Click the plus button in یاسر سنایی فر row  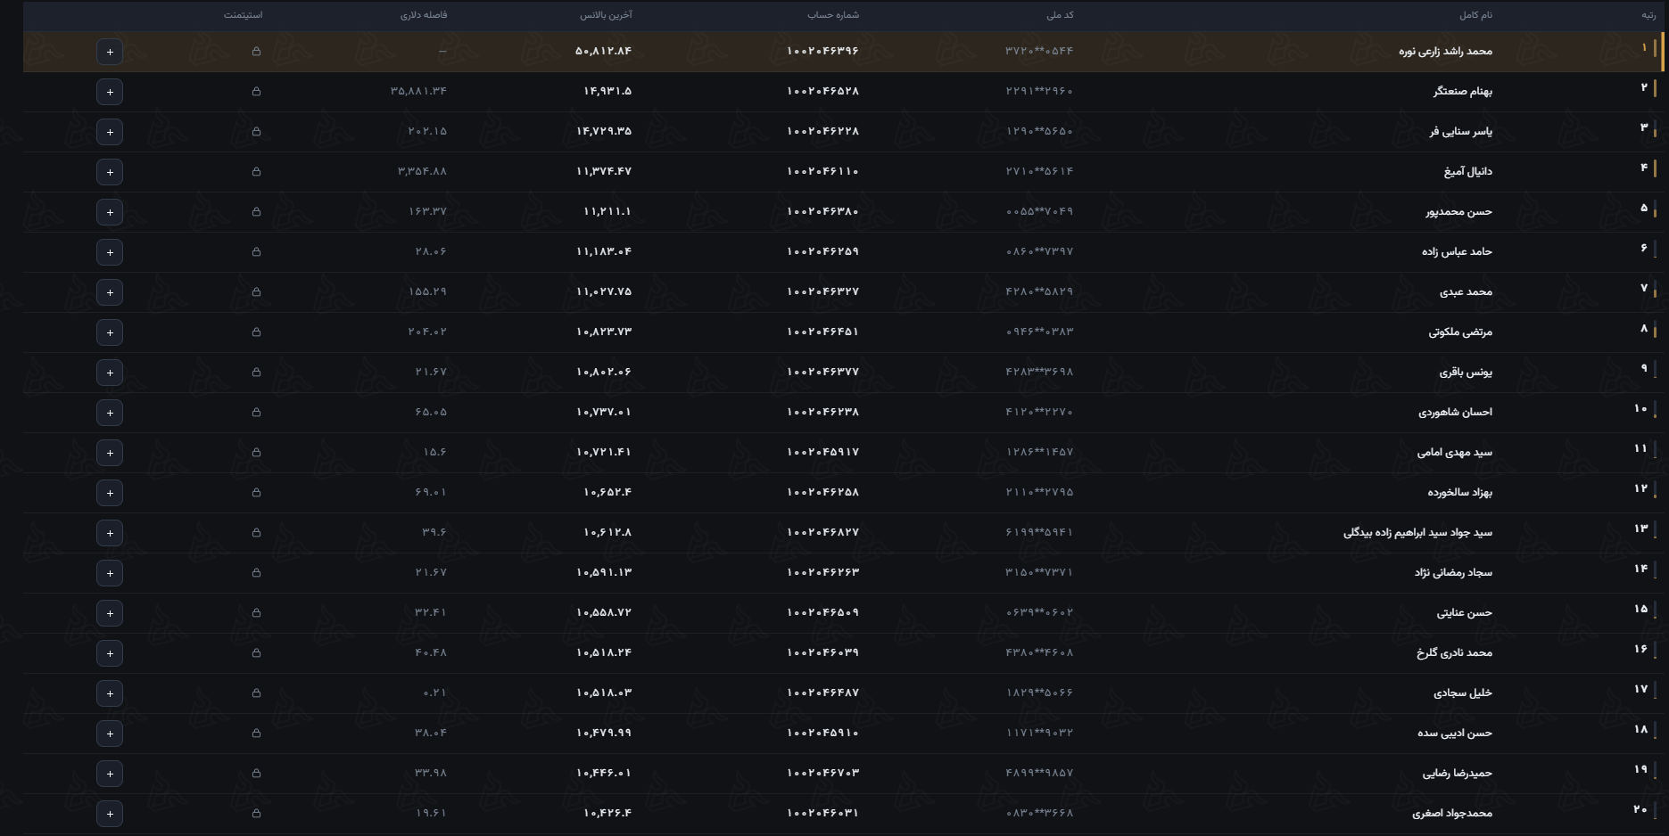click(110, 132)
